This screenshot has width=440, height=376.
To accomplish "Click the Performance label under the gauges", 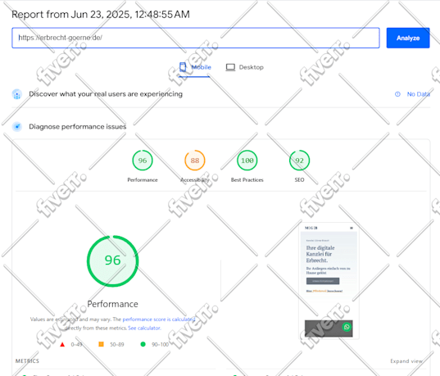I will pyautogui.click(x=143, y=180).
